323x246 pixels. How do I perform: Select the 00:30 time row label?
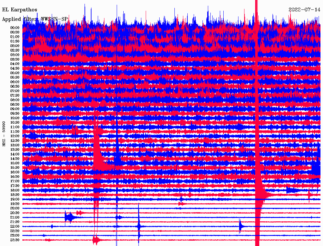pyautogui.click(x=15, y=32)
